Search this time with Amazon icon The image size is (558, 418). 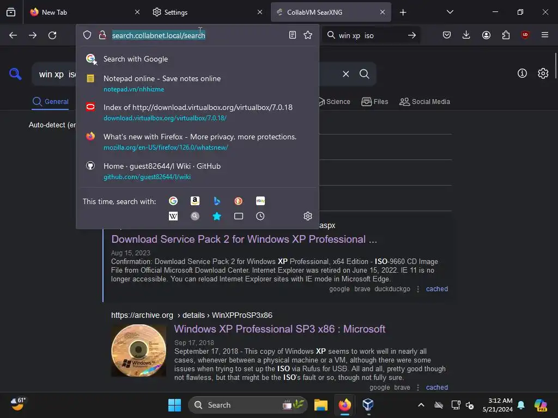click(195, 201)
